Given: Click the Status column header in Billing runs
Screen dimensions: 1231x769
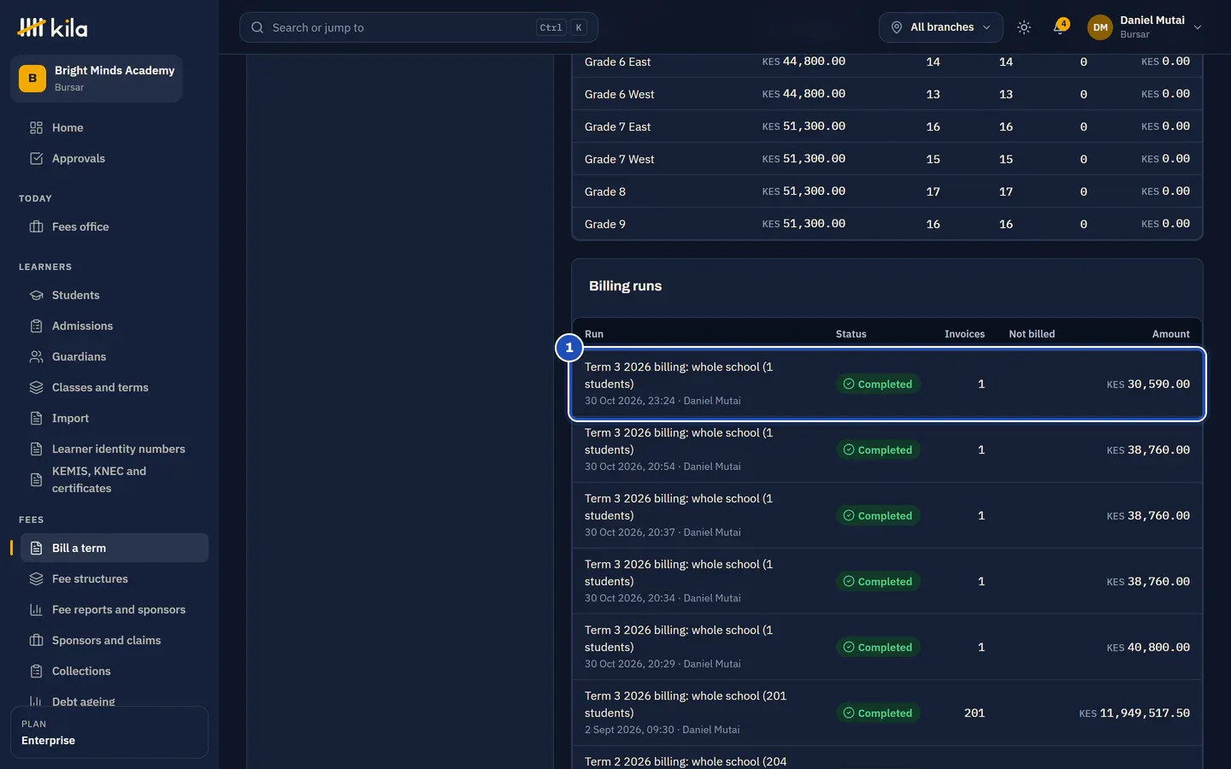Looking at the screenshot, I should (851, 334).
